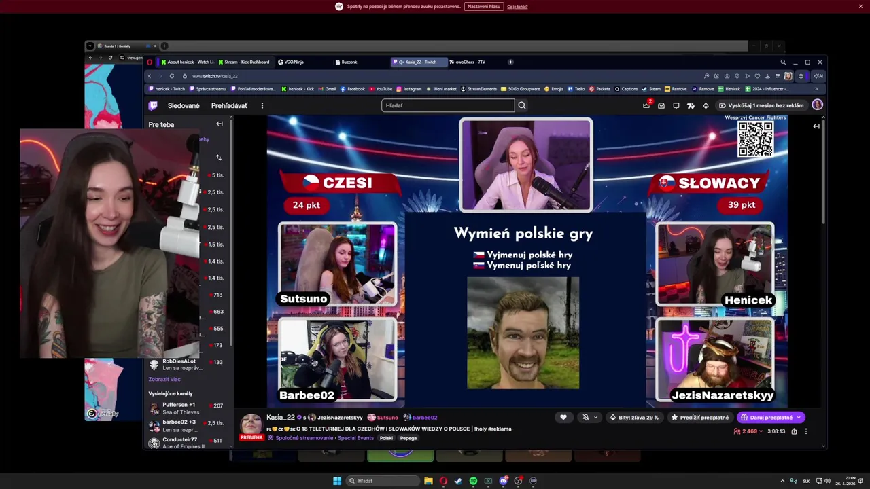Open new tab plus button in Opera
The image size is (870, 489).
[x=510, y=62]
